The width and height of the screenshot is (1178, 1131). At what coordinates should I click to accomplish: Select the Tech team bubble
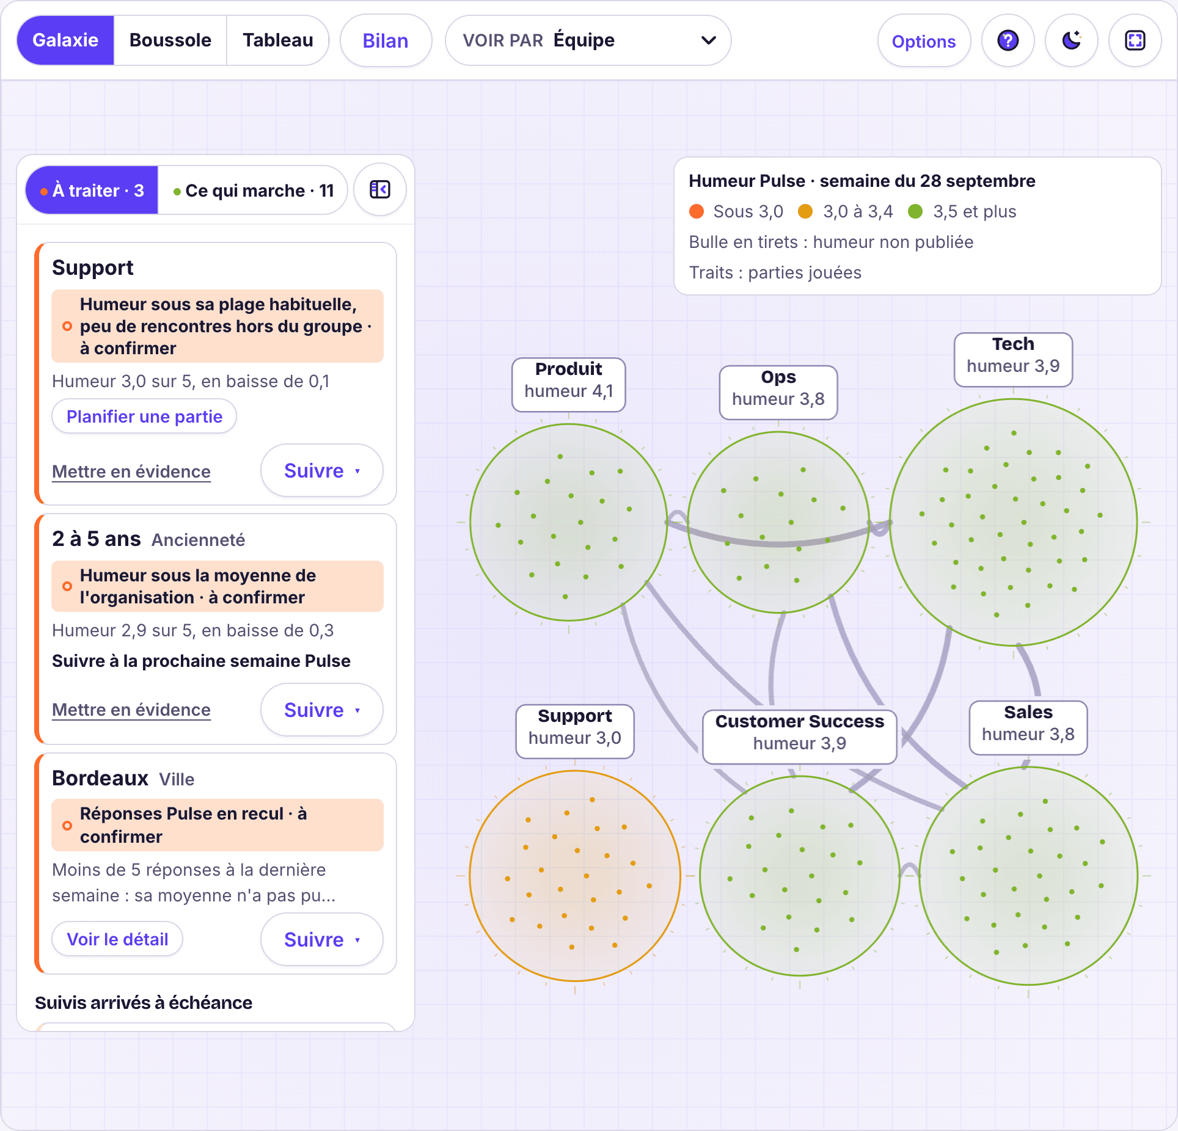pyautogui.click(x=1013, y=522)
